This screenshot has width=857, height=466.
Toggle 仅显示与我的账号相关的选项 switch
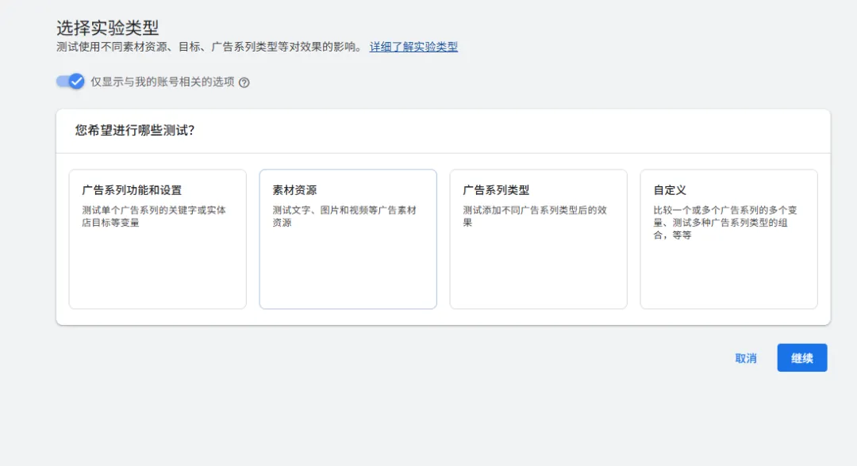click(70, 82)
